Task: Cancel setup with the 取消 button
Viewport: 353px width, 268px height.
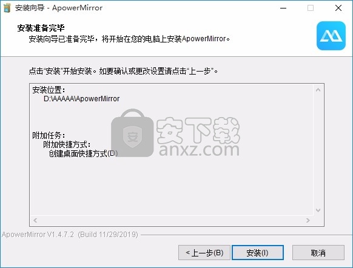Action: [318, 253]
